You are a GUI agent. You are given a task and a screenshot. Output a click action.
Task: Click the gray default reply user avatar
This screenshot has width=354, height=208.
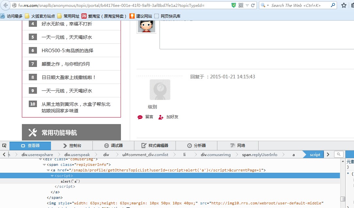(160, 89)
